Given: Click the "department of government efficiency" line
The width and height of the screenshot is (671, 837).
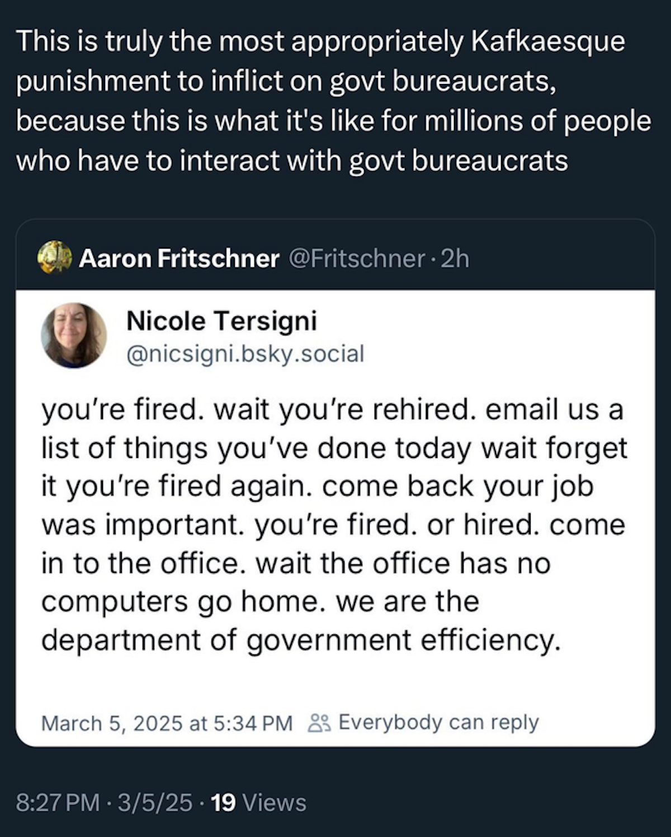Looking at the screenshot, I should point(300,640).
